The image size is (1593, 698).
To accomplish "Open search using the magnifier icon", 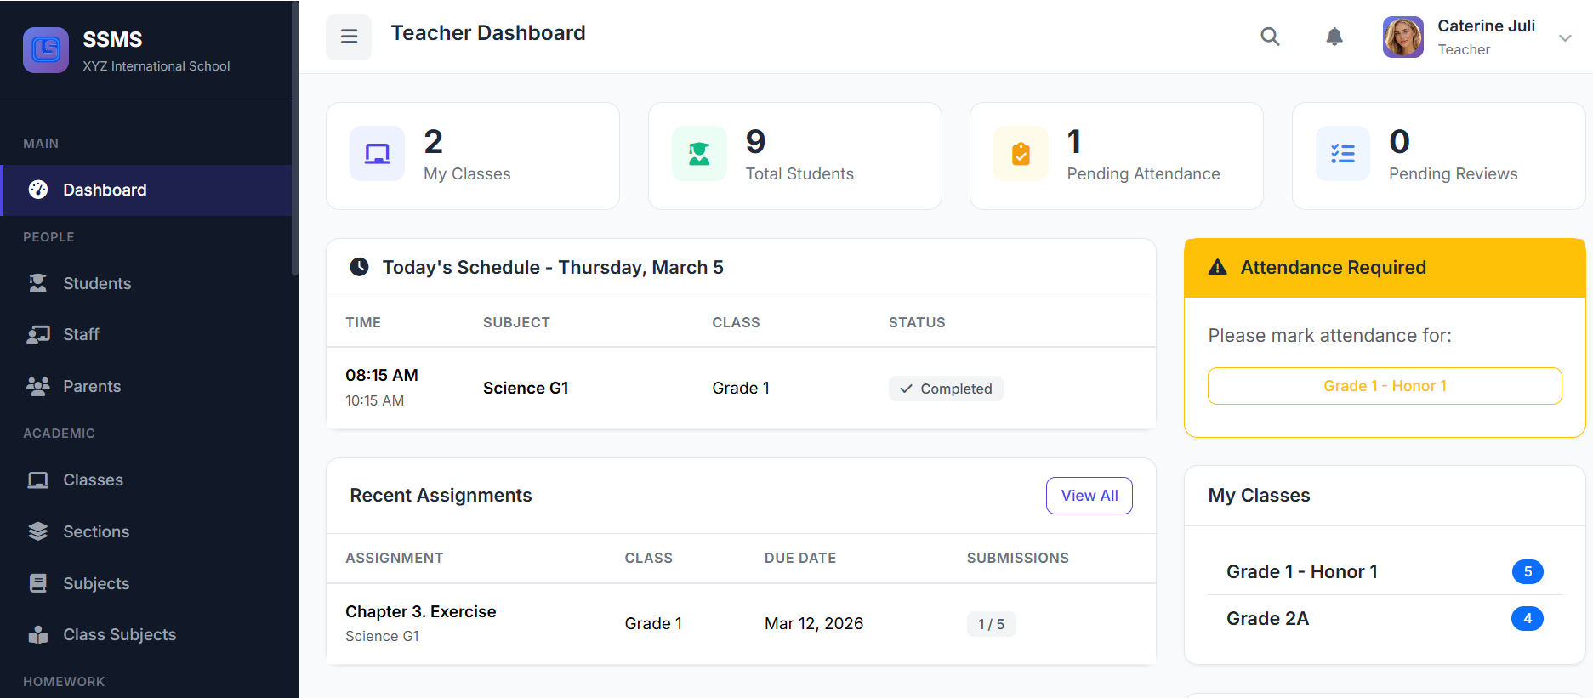I will (1270, 37).
